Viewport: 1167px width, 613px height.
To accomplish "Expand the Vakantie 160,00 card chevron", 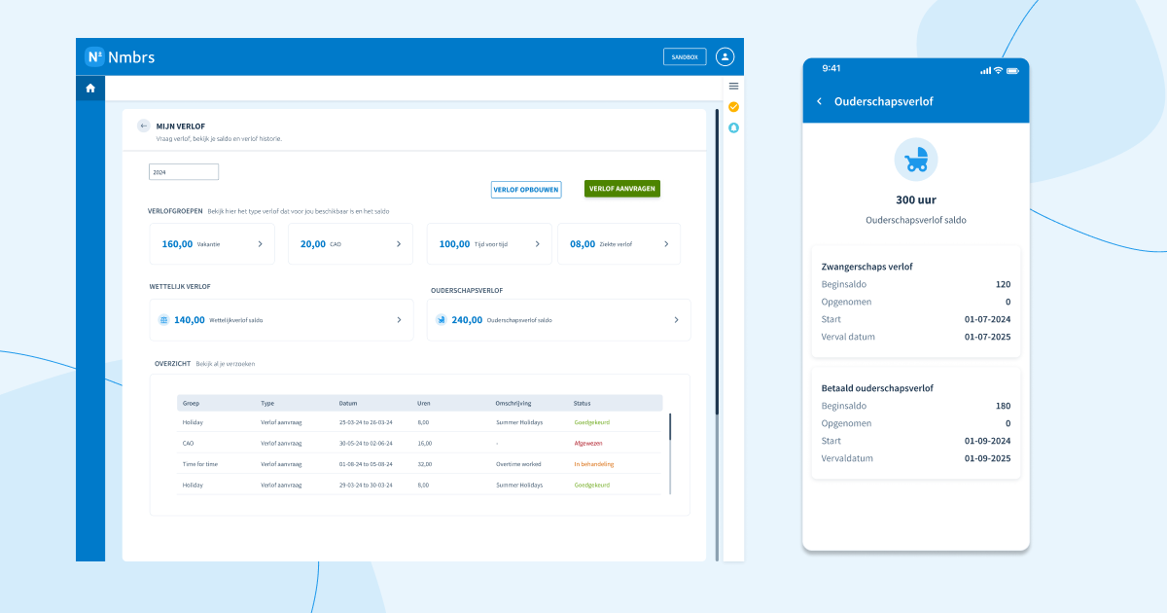I will pyautogui.click(x=260, y=244).
